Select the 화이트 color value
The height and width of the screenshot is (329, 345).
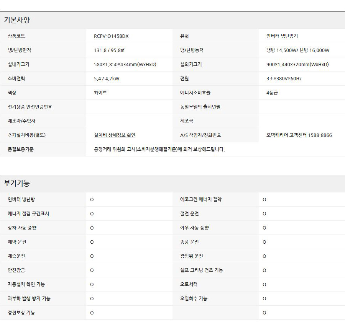point(100,93)
